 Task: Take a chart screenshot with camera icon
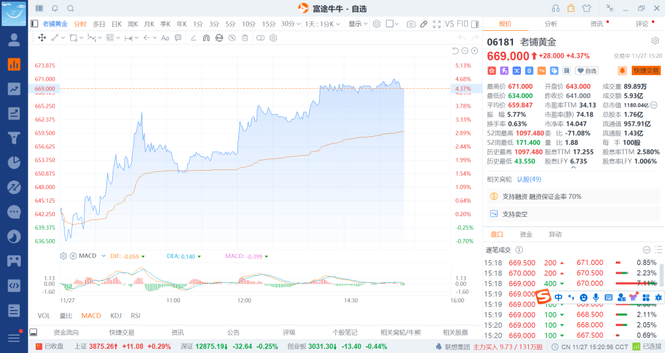tap(411, 24)
